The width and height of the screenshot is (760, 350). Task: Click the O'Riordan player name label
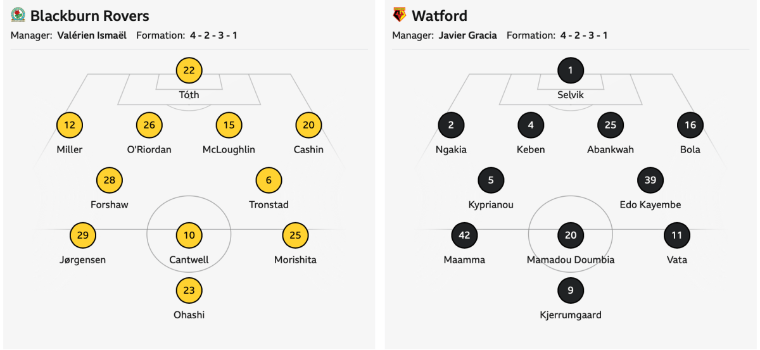[149, 150]
